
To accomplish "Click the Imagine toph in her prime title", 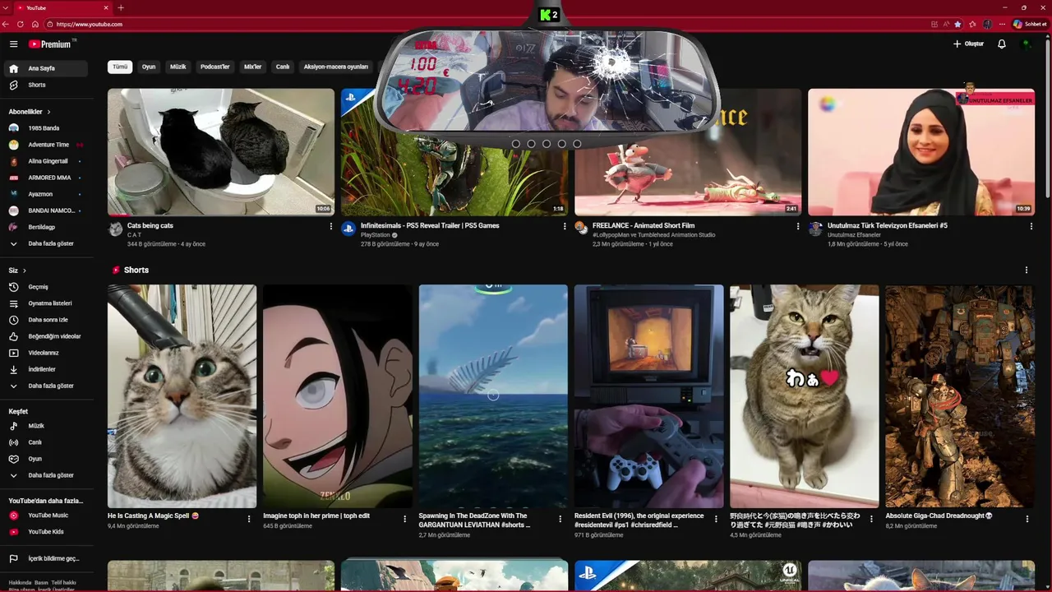I will (x=316, y=516).
